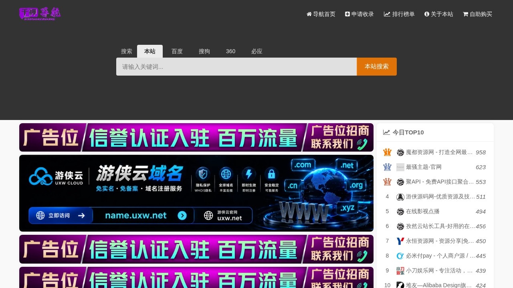Switch search to 360 tab
This screenshot has height=288, width=513.
pos(230,51)
